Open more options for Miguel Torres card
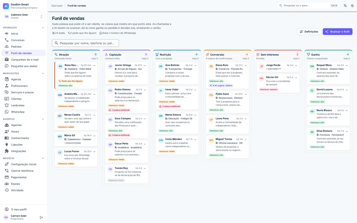 (x=246, y=139)
